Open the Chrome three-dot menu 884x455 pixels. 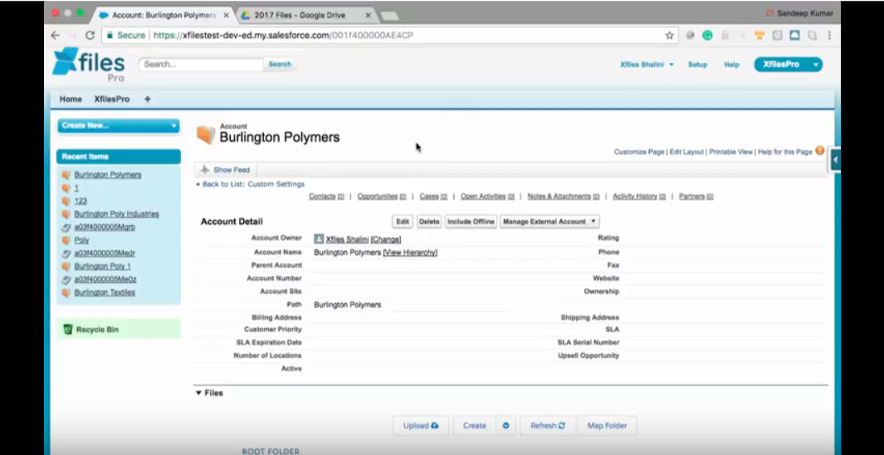(x=829, y=36)
